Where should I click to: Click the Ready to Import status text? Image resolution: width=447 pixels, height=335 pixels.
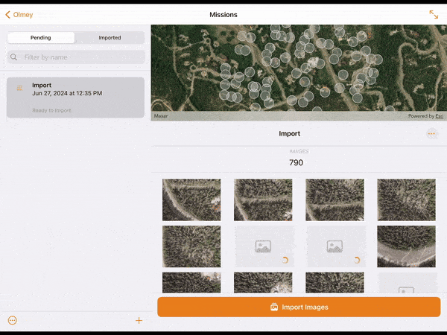point(51,110)
